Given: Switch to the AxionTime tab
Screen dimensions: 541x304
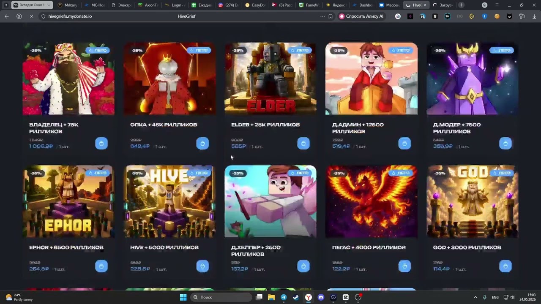Looking at the screenshot, I should click(148, 5).
